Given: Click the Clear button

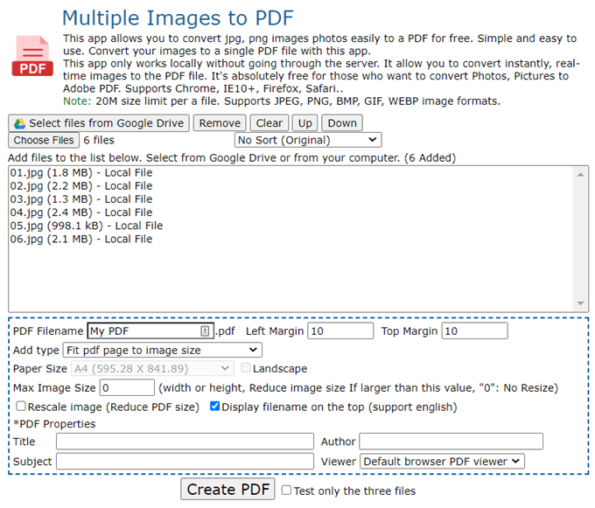Looking at the screenshot, I should (x=269, y=123).
